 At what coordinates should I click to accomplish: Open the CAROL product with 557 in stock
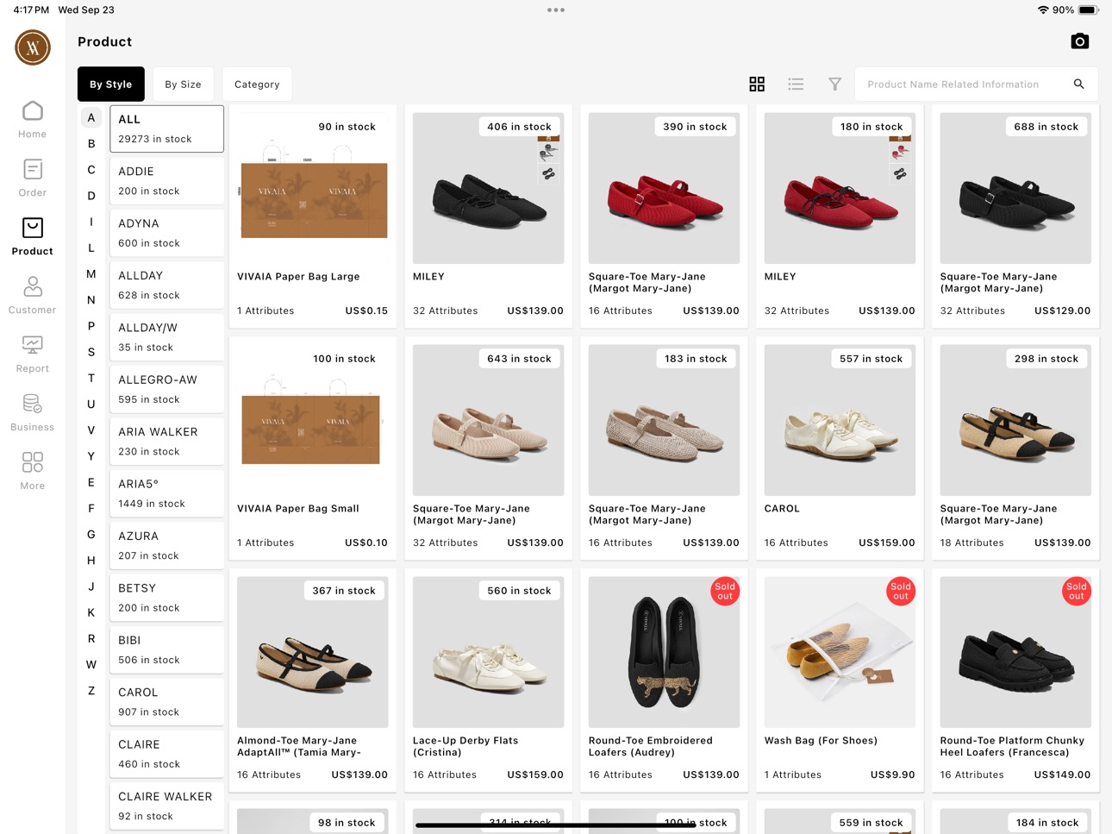tap(840, 448)
